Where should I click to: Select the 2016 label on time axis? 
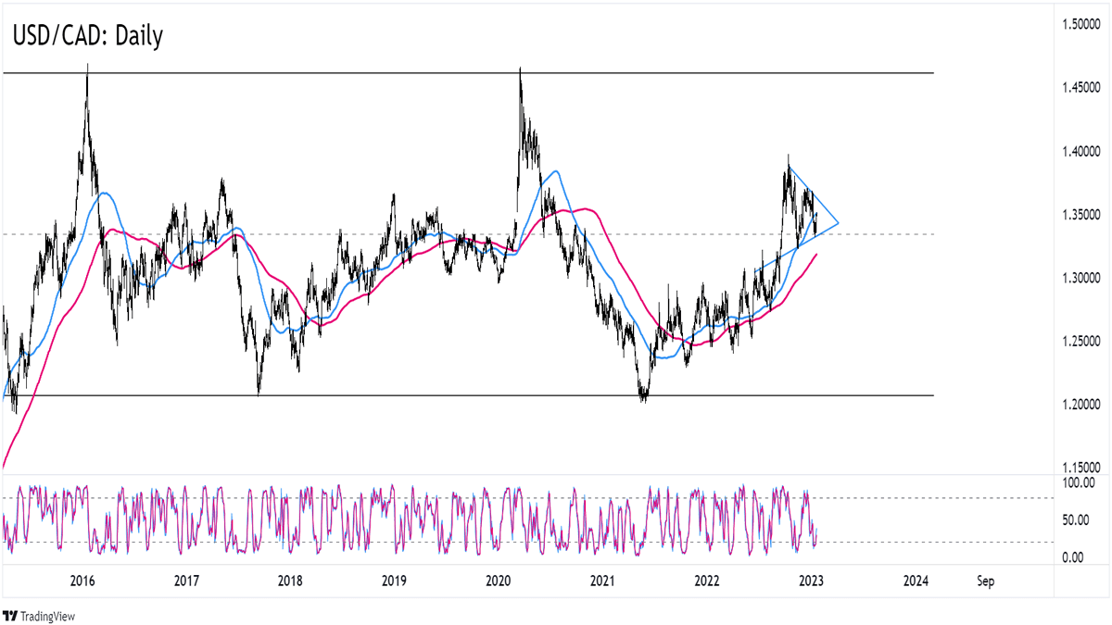pos(82,581)
